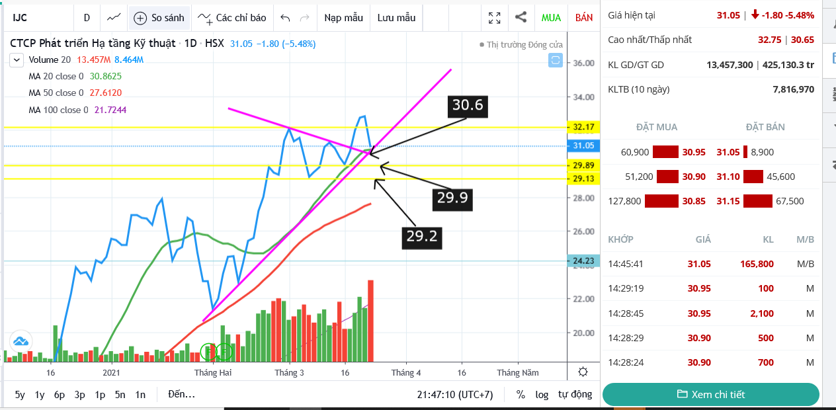This screenshot has height=410, width=836.
Task: Select the 1p time range
Action: coord(100,395)
